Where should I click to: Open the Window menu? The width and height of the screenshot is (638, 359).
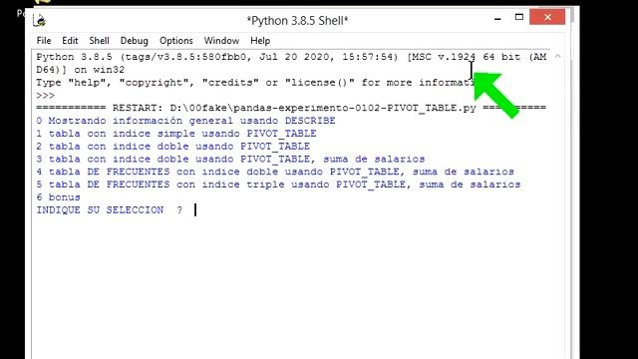coord(221,41)
